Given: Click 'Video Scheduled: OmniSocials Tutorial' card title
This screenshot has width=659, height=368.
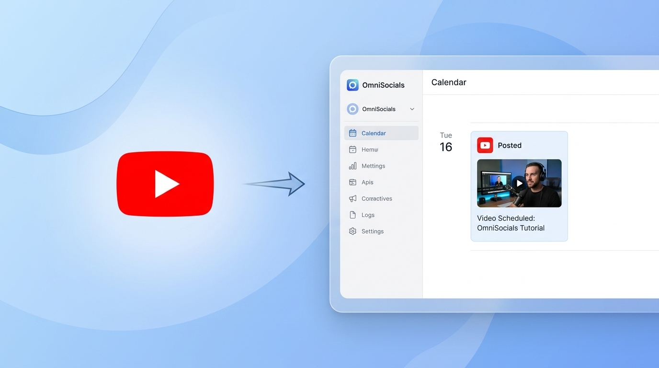Looking at the screenshot, I should point(511,223).
